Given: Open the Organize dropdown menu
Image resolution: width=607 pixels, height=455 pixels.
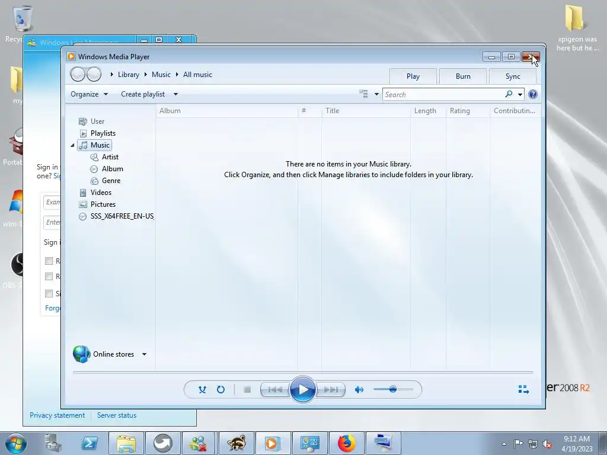Looking at the screenshot, I should 89,94.
